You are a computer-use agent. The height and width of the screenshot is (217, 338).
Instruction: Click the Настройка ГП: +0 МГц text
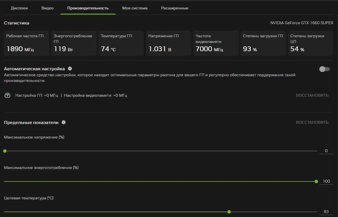37,95
